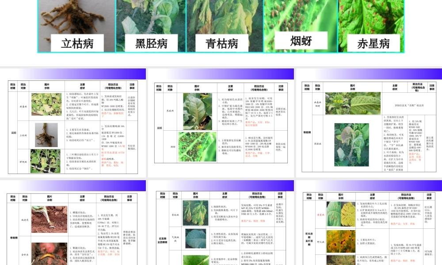The height and width of the screenshot is (265, 442).
Task: Select the 病毒病 example photo in the first table slide
Action: tap(46, 105)
